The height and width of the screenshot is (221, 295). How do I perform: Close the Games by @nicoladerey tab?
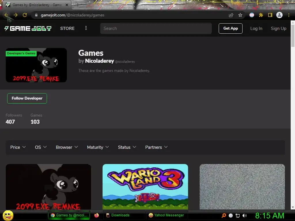coord(67,5)
